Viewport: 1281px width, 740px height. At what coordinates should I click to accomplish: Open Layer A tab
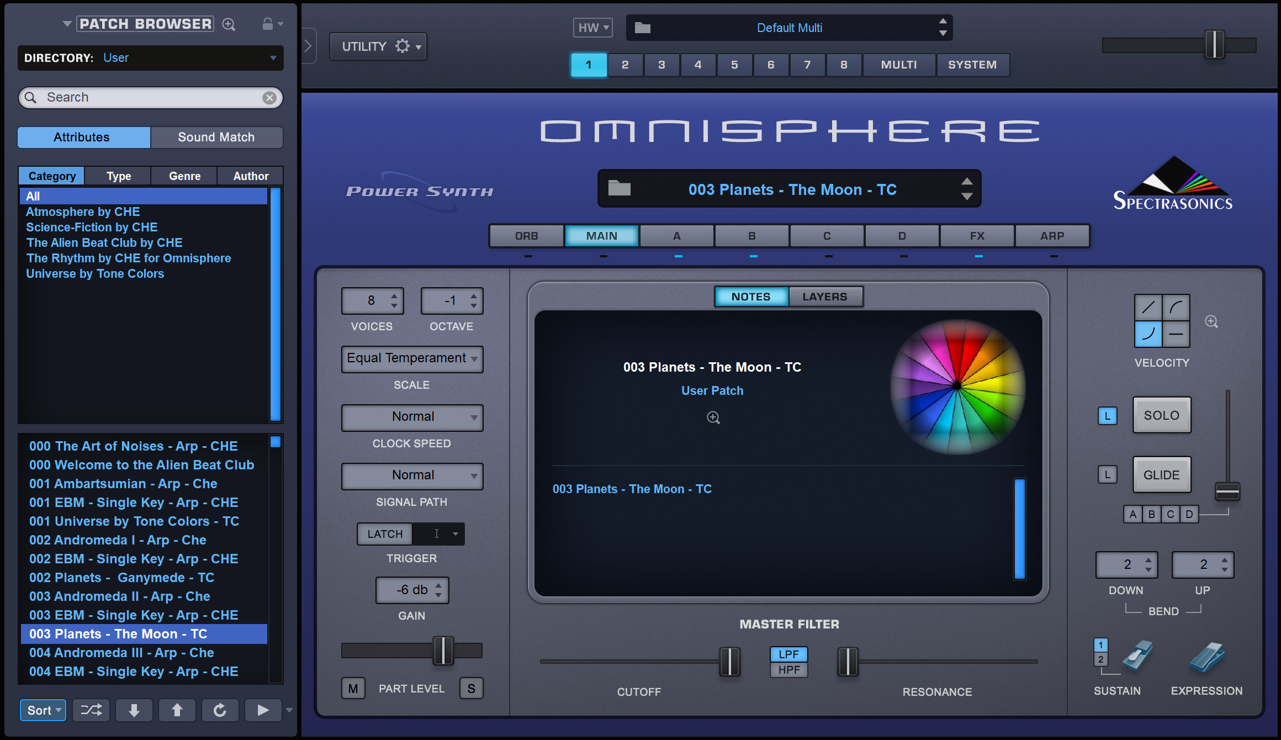point(677,236)
